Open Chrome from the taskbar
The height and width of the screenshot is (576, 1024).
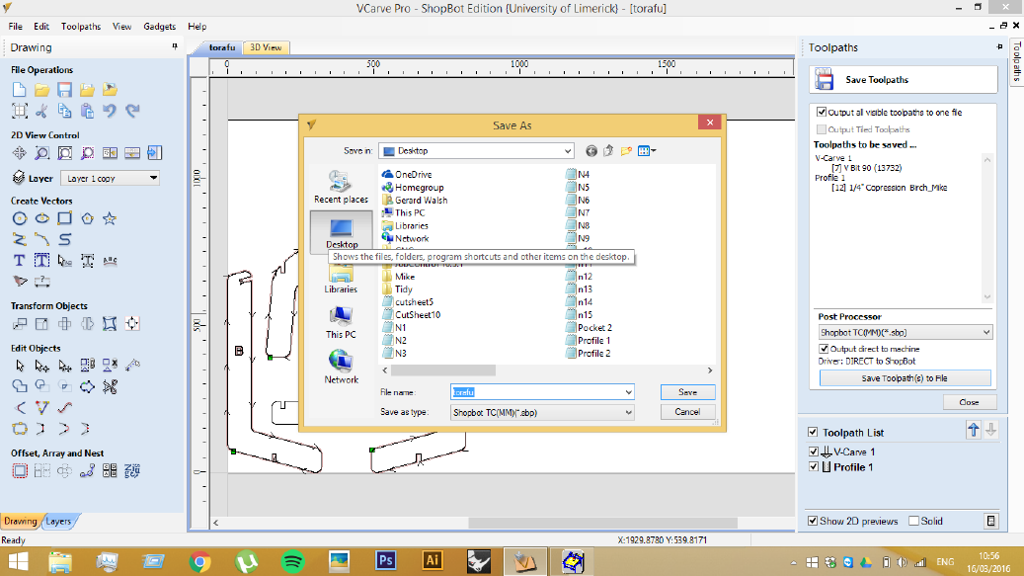coord(199,561)
